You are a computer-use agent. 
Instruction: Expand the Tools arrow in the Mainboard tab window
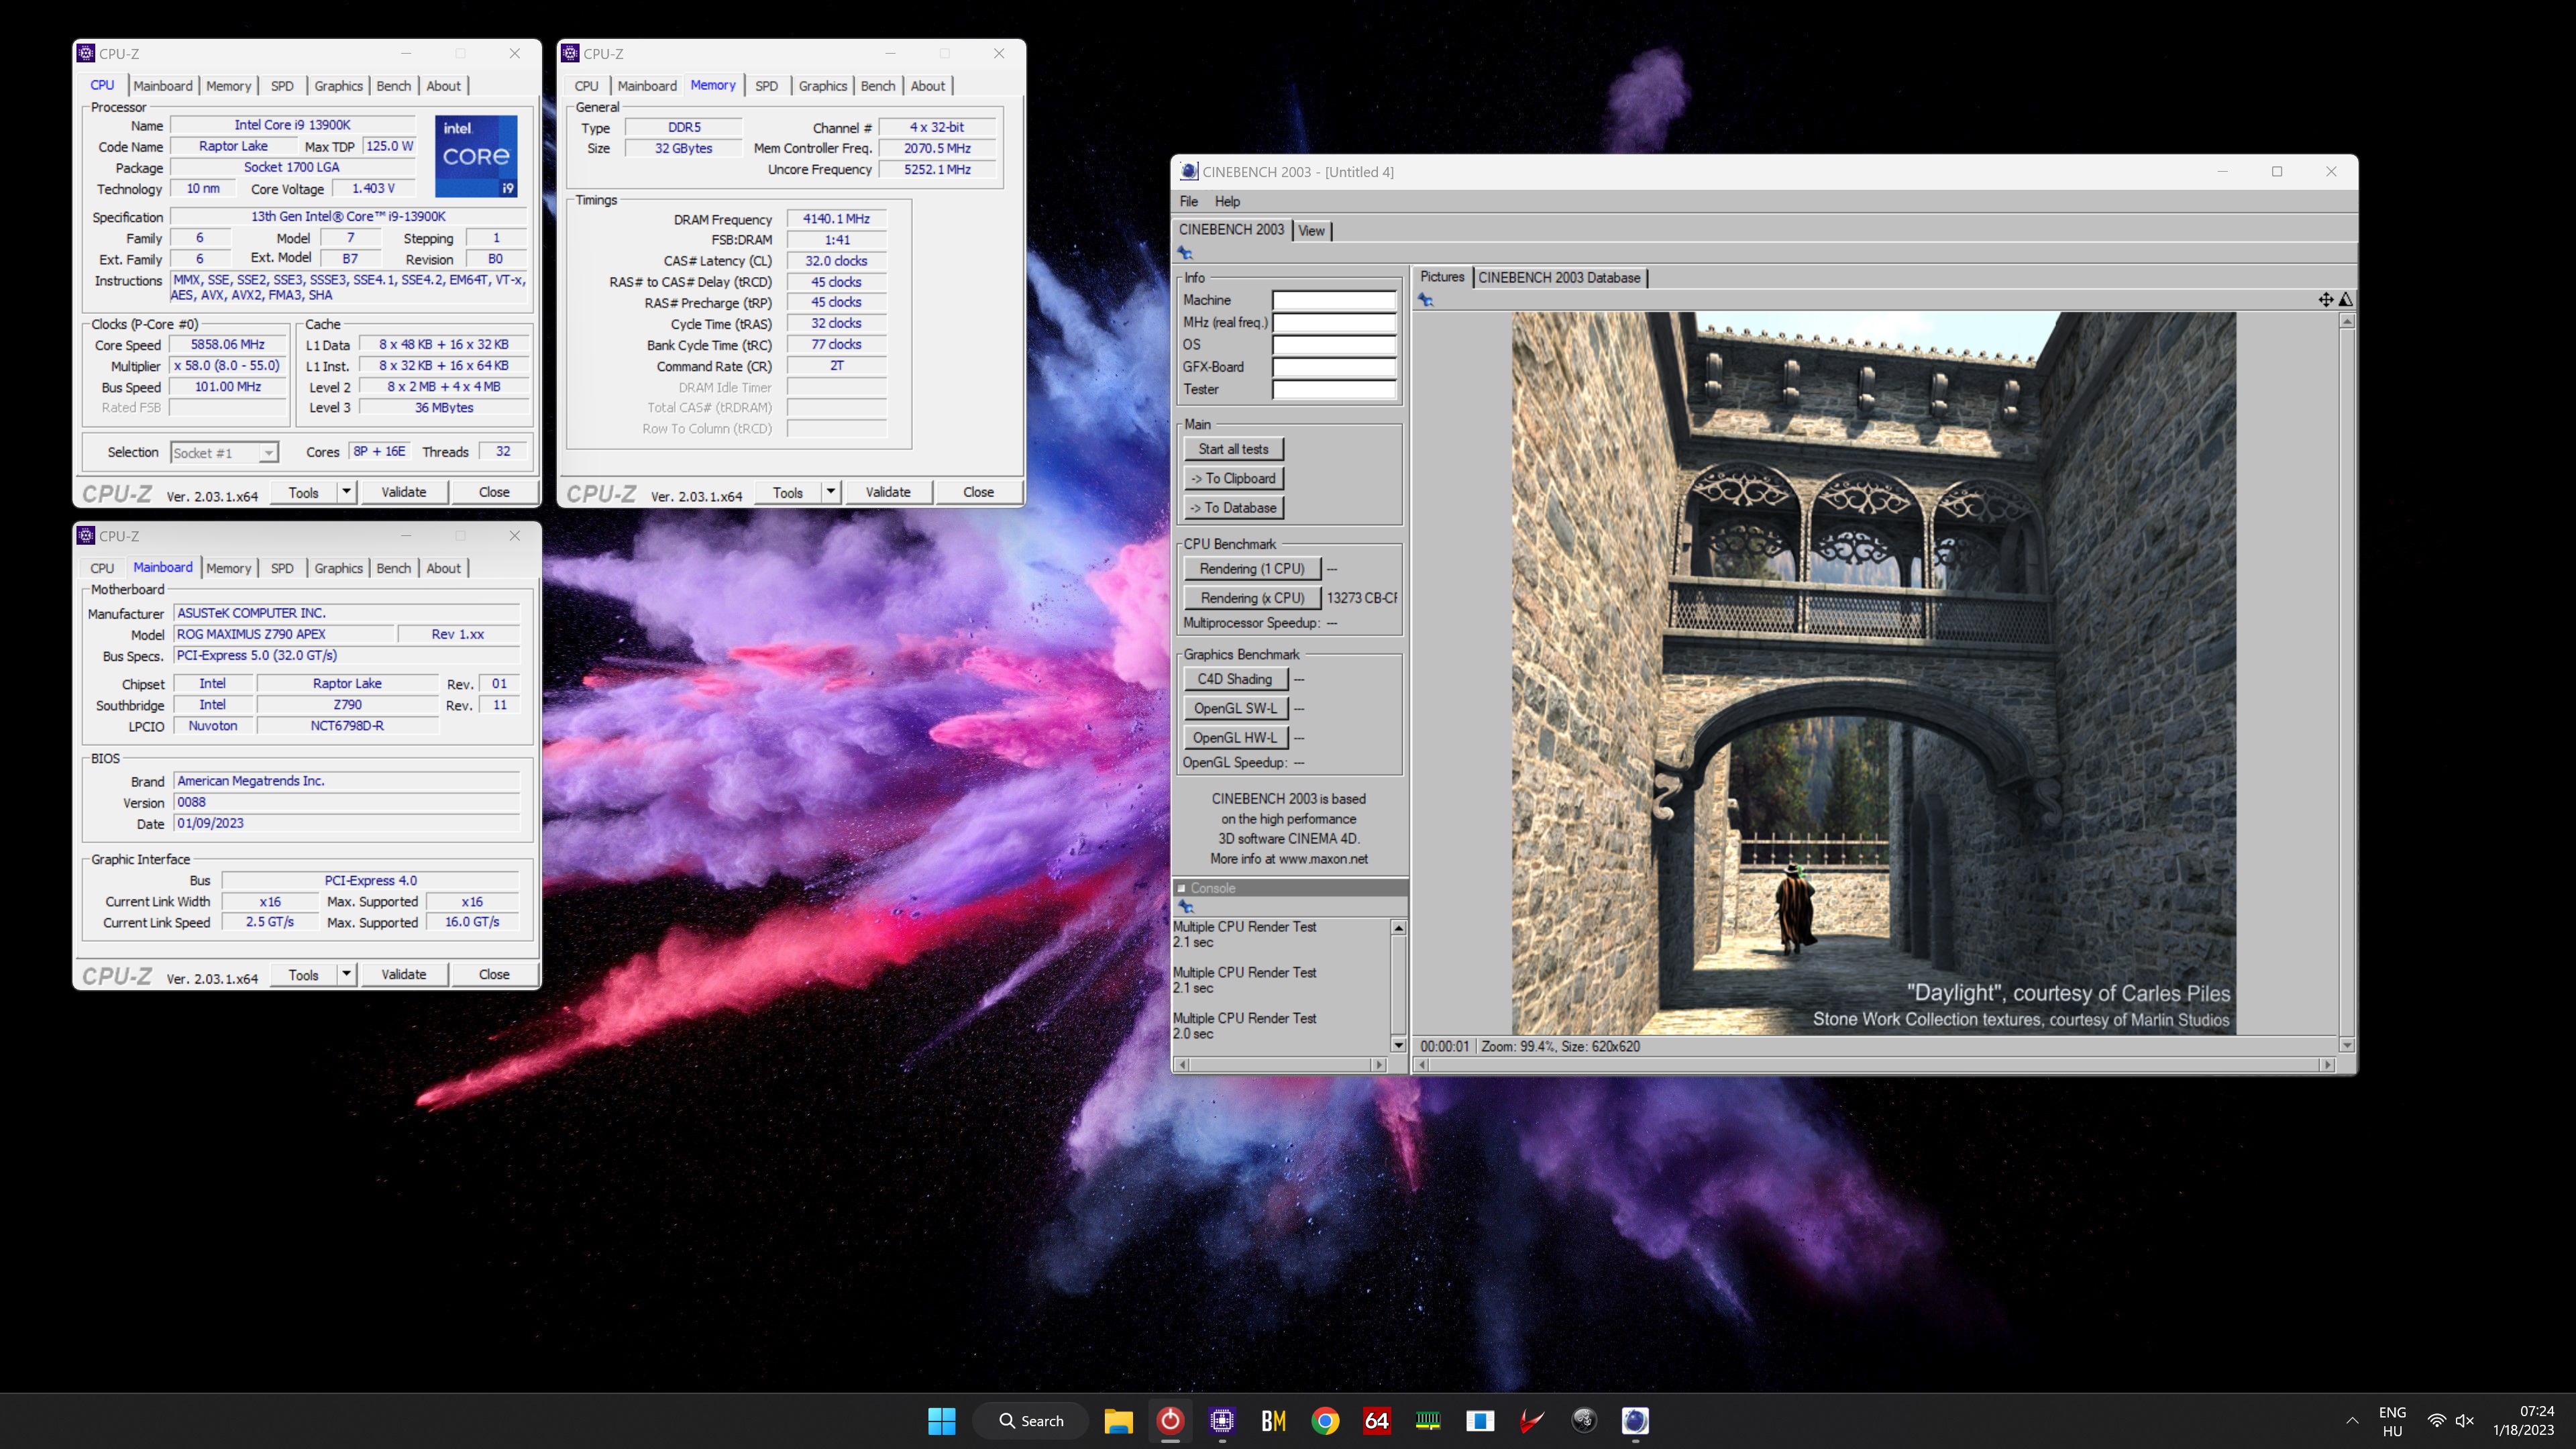coord(346,974)
